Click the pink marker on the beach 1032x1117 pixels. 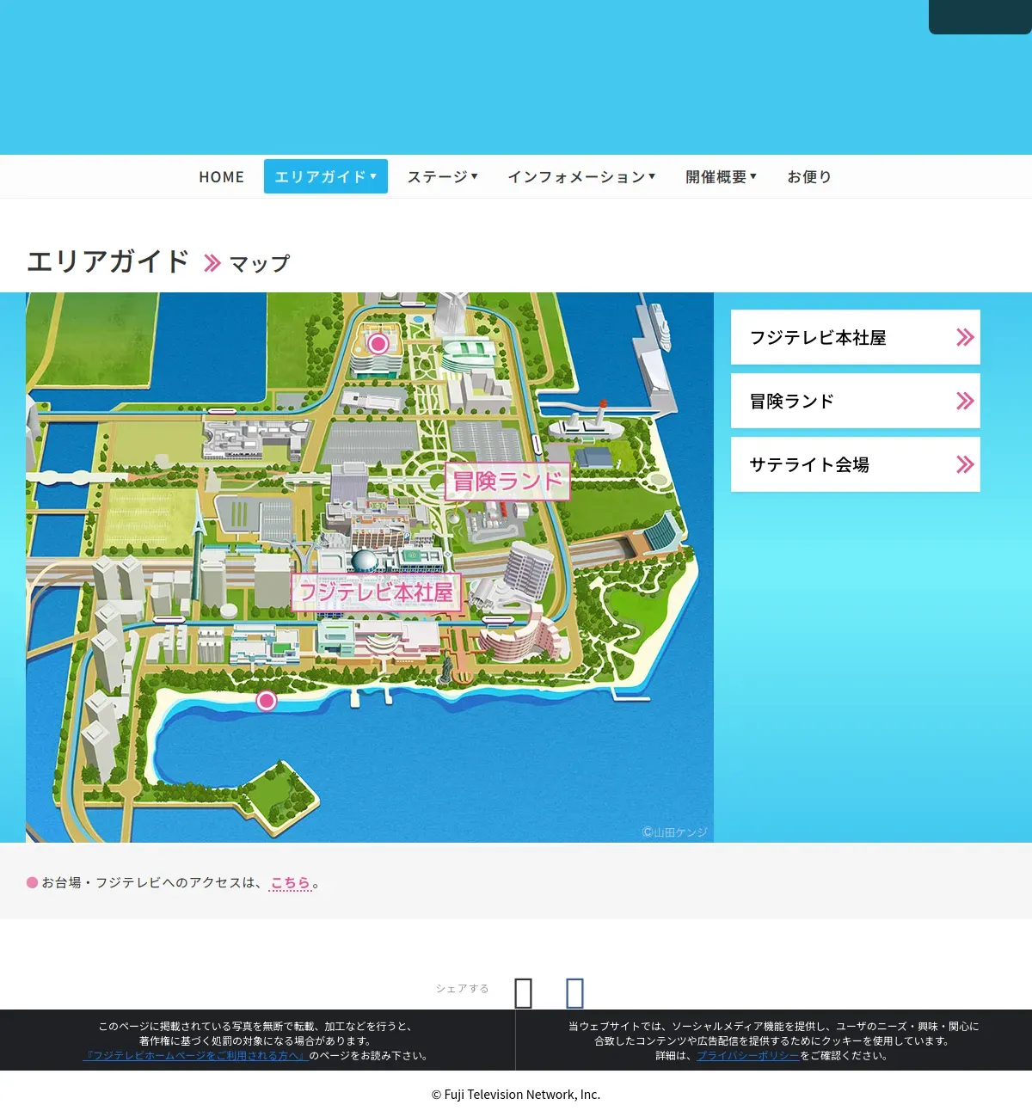tap(267, 701)
